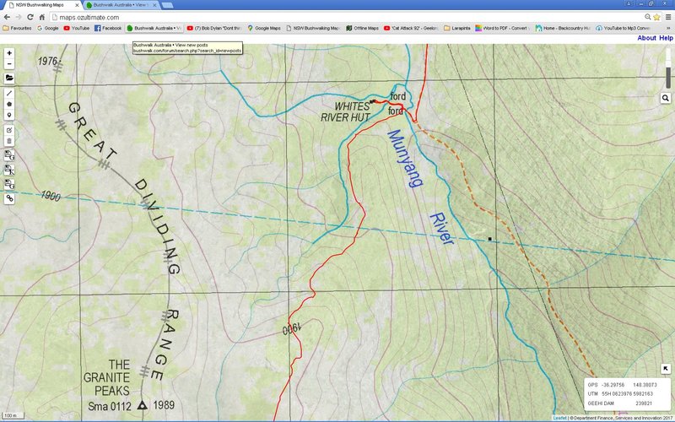
Task: Click The Granite Peaks label
Action: [x=107, y=377]
